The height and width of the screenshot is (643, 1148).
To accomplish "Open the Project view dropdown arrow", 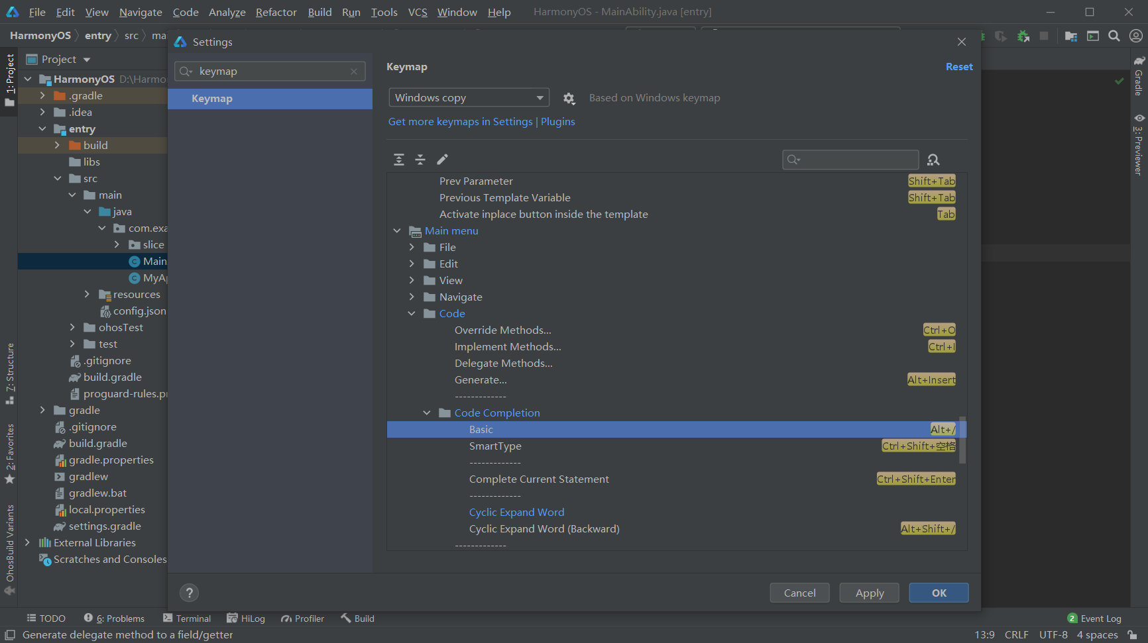I will (87, 60).
